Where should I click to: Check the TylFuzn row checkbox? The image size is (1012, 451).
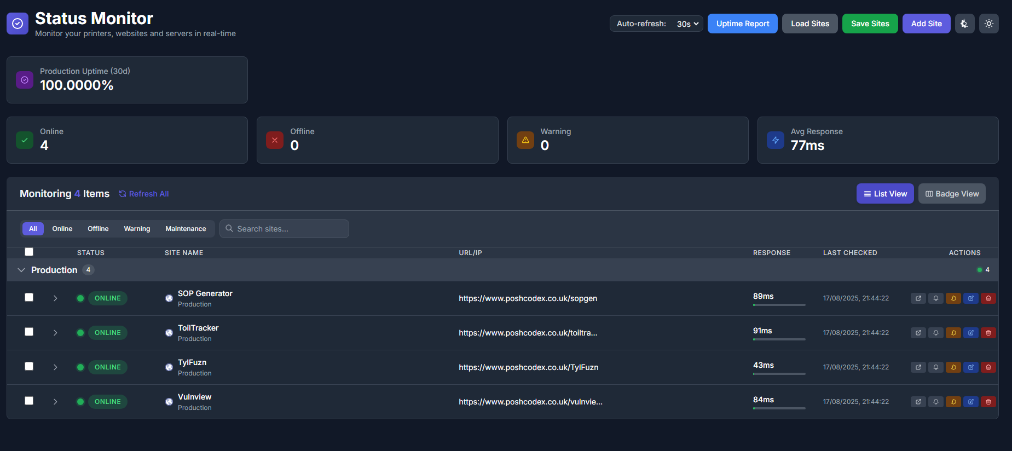[x=29, y=366]
